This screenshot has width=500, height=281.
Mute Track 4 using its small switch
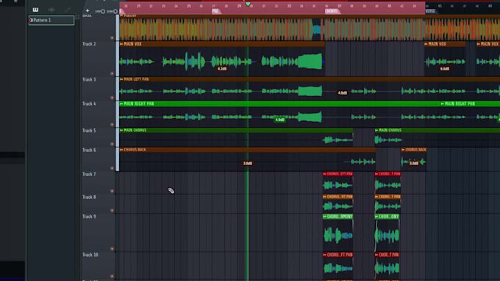click(x=112, y=125)
